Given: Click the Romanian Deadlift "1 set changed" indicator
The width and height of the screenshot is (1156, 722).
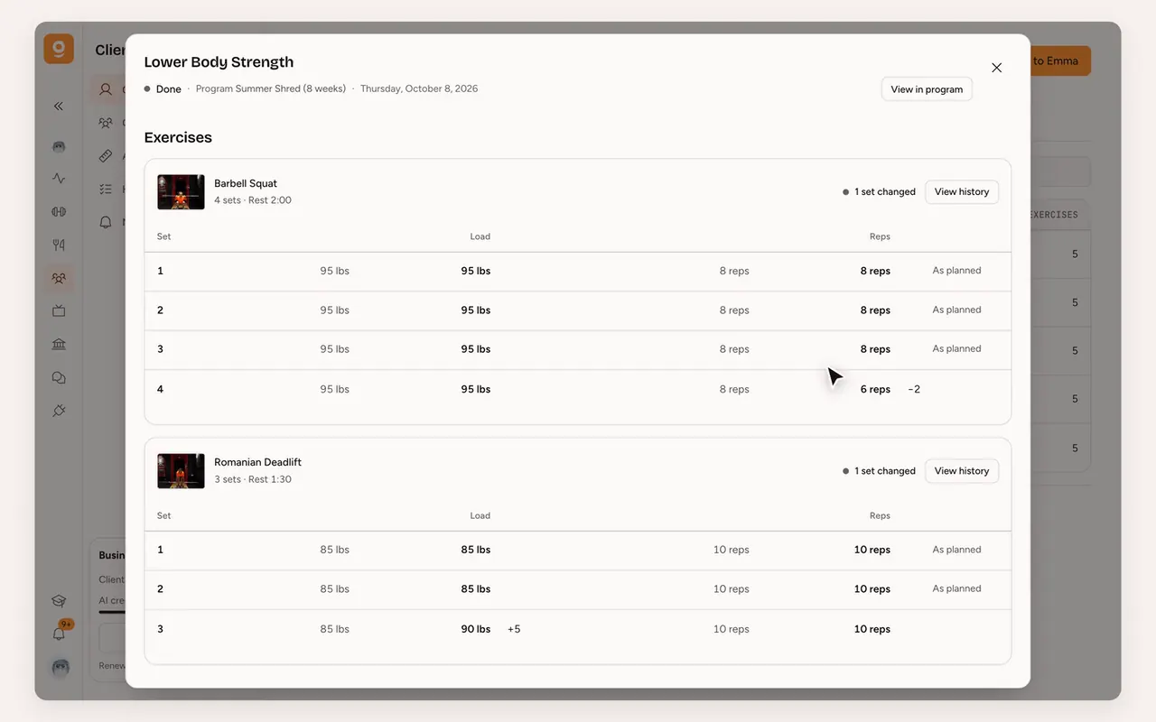Looking at the screenshot, I should (x=879, y=471).
